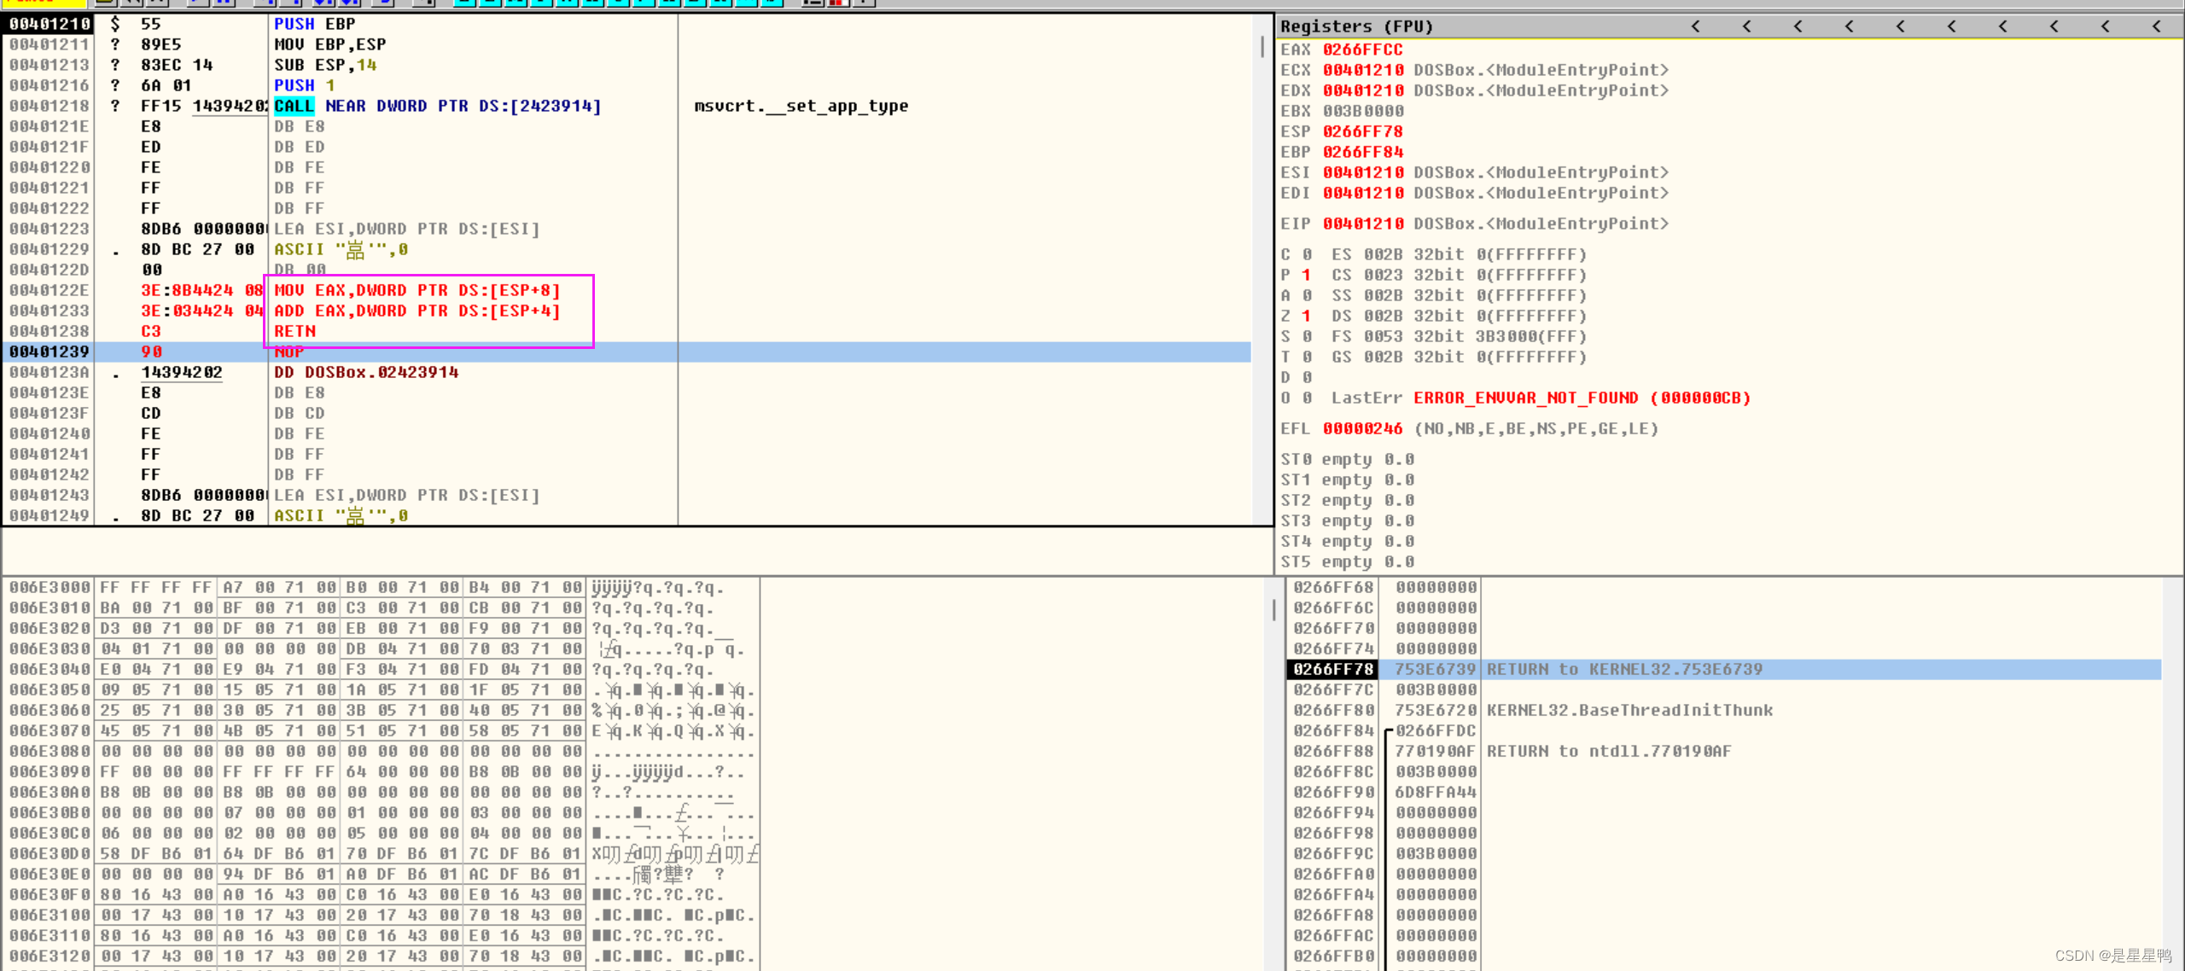Select the CALL NEAR instruction at 00401218

[437, 106]
